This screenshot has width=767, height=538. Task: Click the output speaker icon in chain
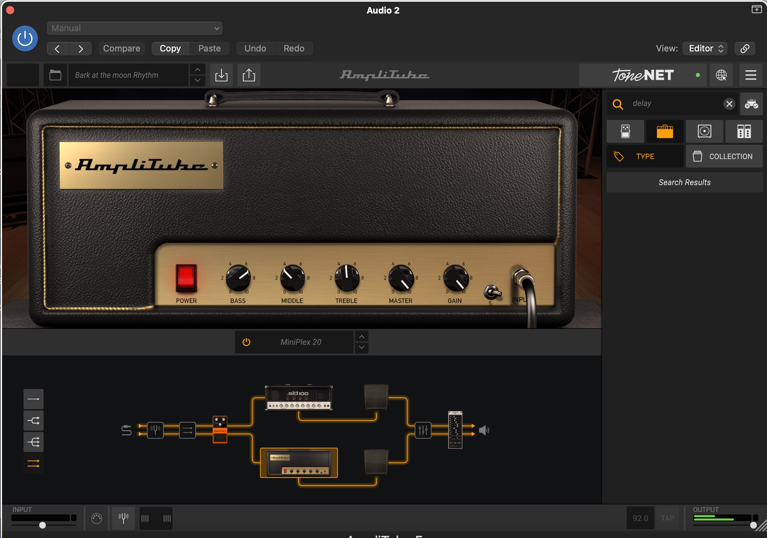click(x=484, y=430)
